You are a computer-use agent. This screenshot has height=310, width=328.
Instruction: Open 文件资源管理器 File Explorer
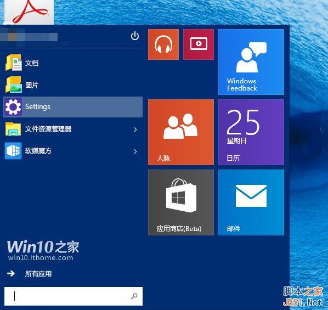coord(67,129)
